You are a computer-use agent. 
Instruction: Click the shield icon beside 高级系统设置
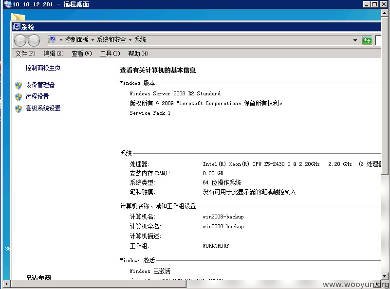pyautogui.click(x=19, y=108)
